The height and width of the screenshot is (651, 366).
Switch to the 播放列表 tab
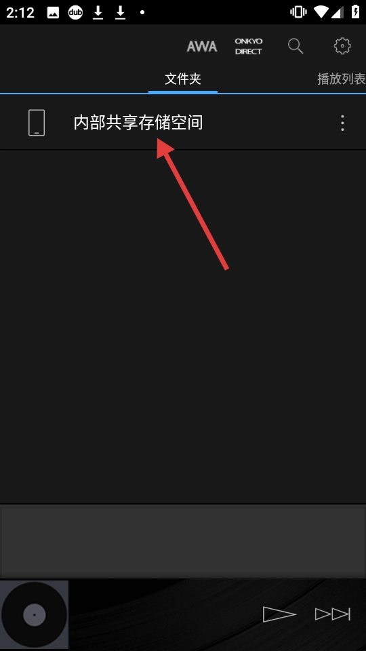click(341, 79)
